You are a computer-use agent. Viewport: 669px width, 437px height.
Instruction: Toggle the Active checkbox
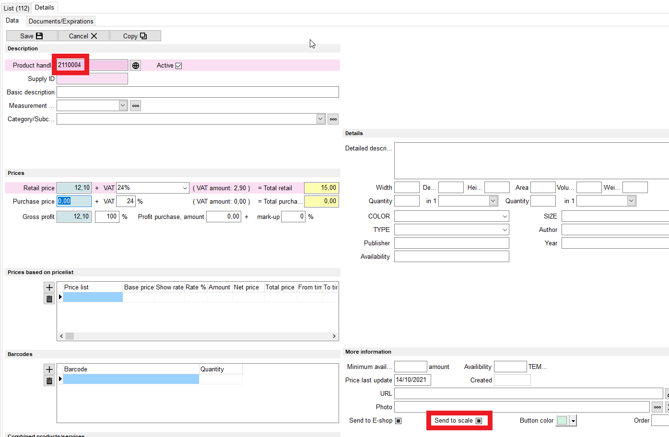tap(179, 66)
